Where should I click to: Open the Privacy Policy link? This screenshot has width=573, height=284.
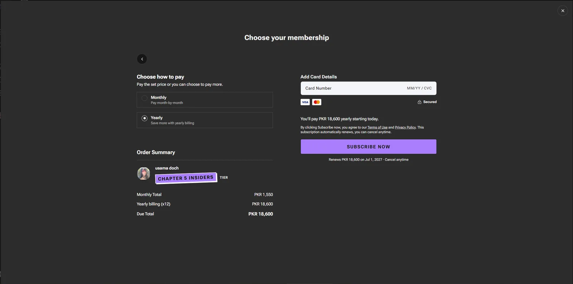[x=405, y=128]
